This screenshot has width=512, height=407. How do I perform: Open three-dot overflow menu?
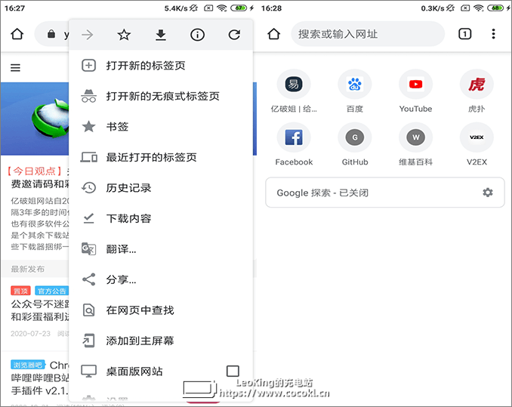493,34
